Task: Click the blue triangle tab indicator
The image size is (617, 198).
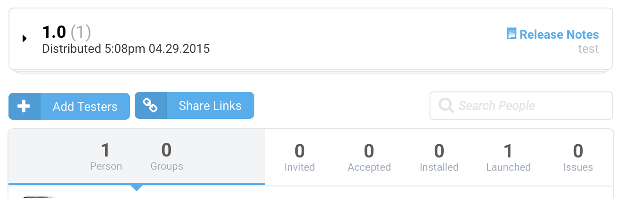Action: [137, 188]
